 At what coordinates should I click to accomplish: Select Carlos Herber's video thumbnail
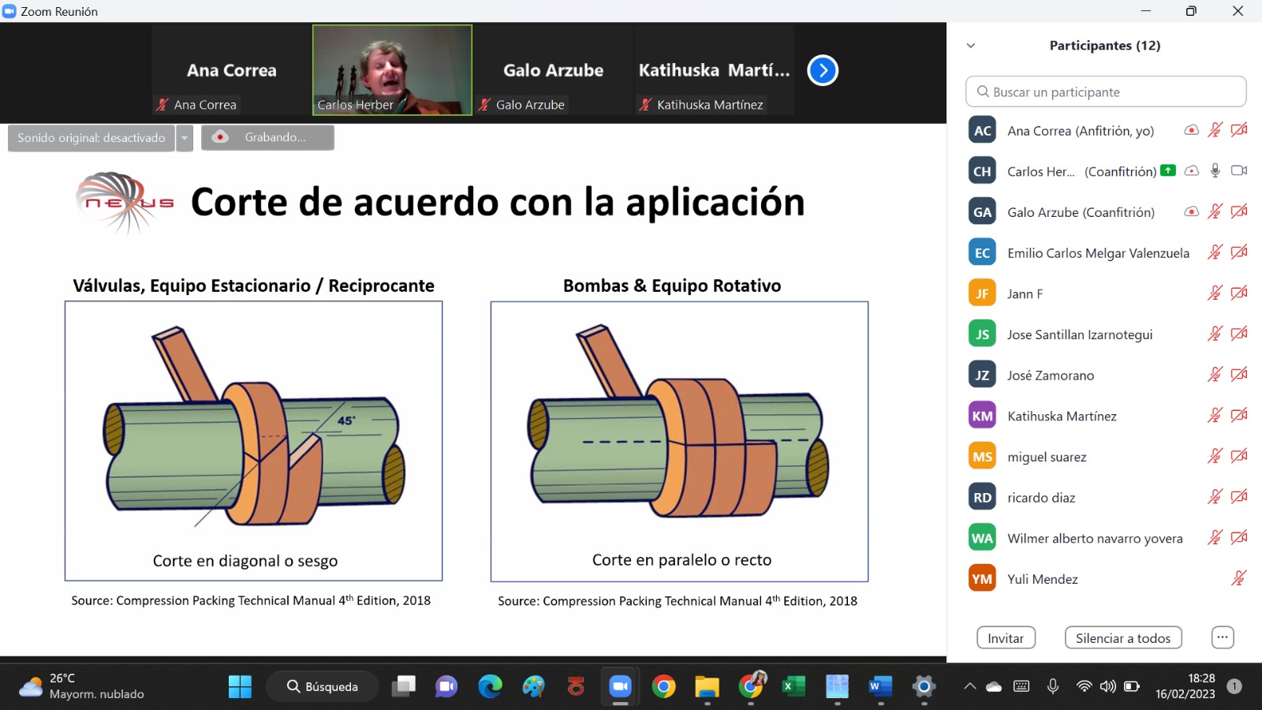click(392, 69)
